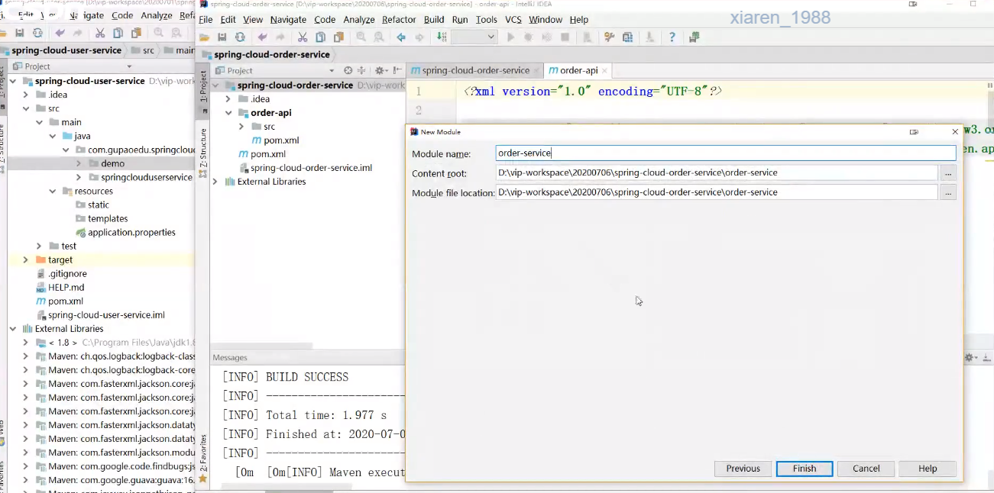Click Save All icon in user-service window toolbar
994x493 pixels.
(20, 33)
